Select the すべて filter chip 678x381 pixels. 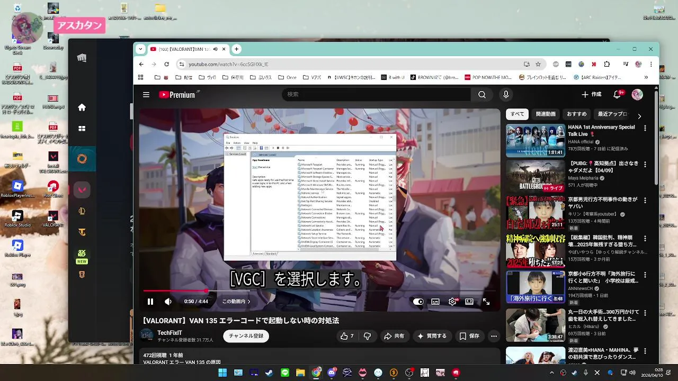click(x=518, y=114)
